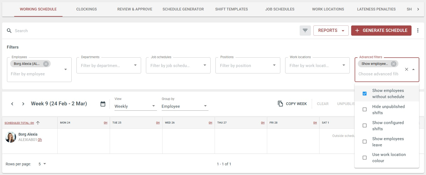Open the three-dot more options menu
This screenshot has width=426, height=175.
[418, 31]
